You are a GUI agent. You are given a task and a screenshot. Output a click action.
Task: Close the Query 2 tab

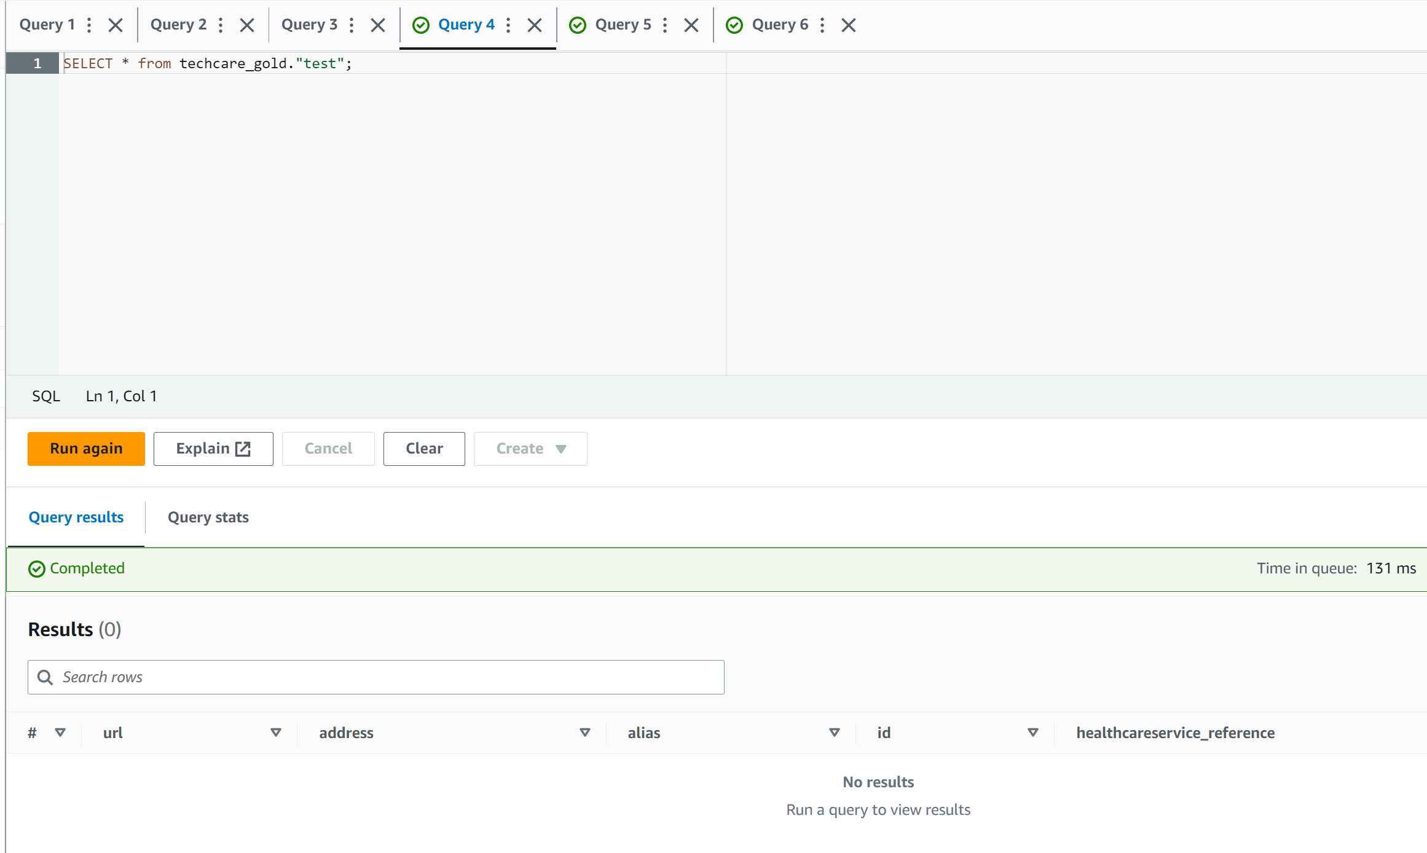[x=247, y=25]
